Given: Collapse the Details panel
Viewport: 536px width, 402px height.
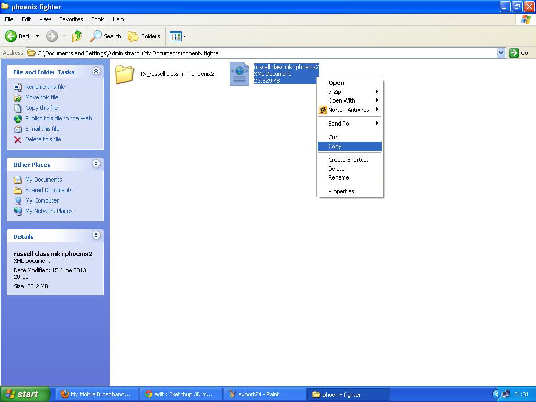Looking at the screenshot, I should click(96, 236).
